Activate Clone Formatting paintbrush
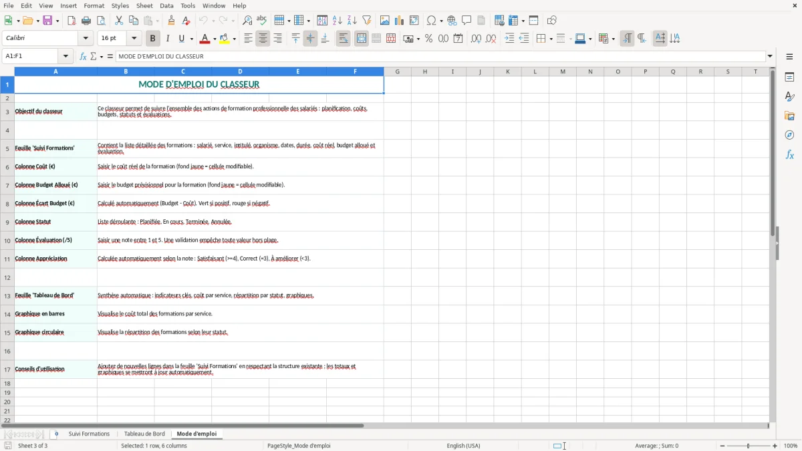 point(172,21)
